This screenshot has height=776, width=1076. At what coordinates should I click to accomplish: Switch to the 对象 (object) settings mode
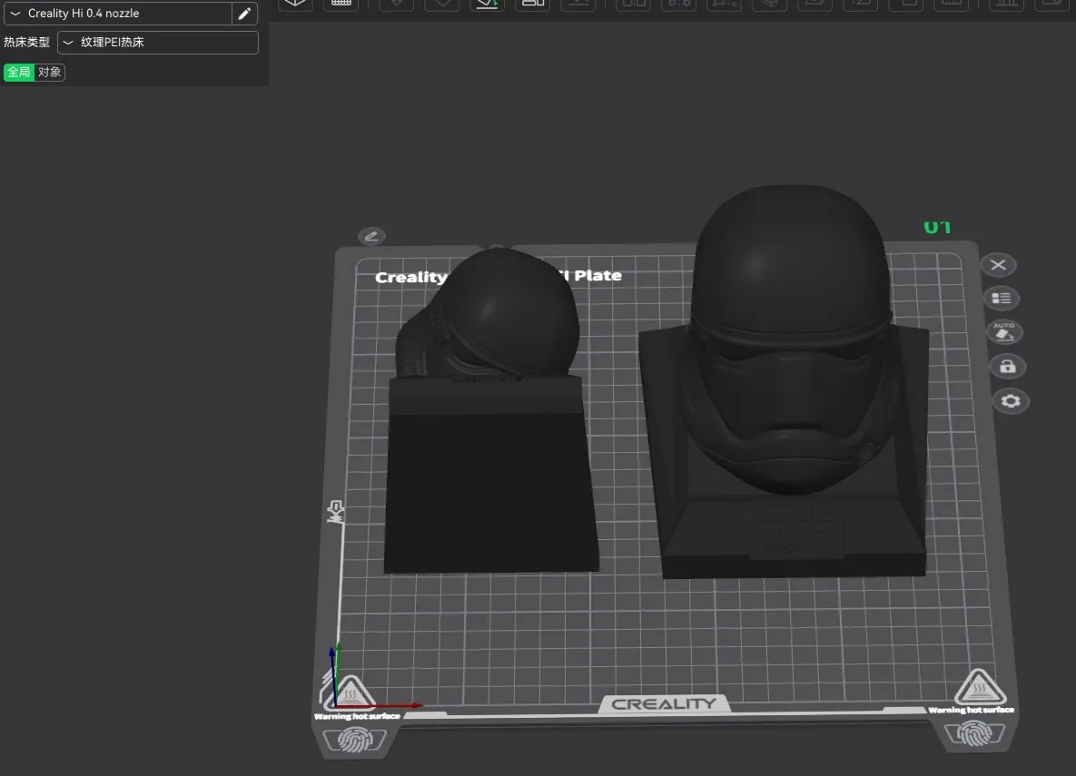49,72
